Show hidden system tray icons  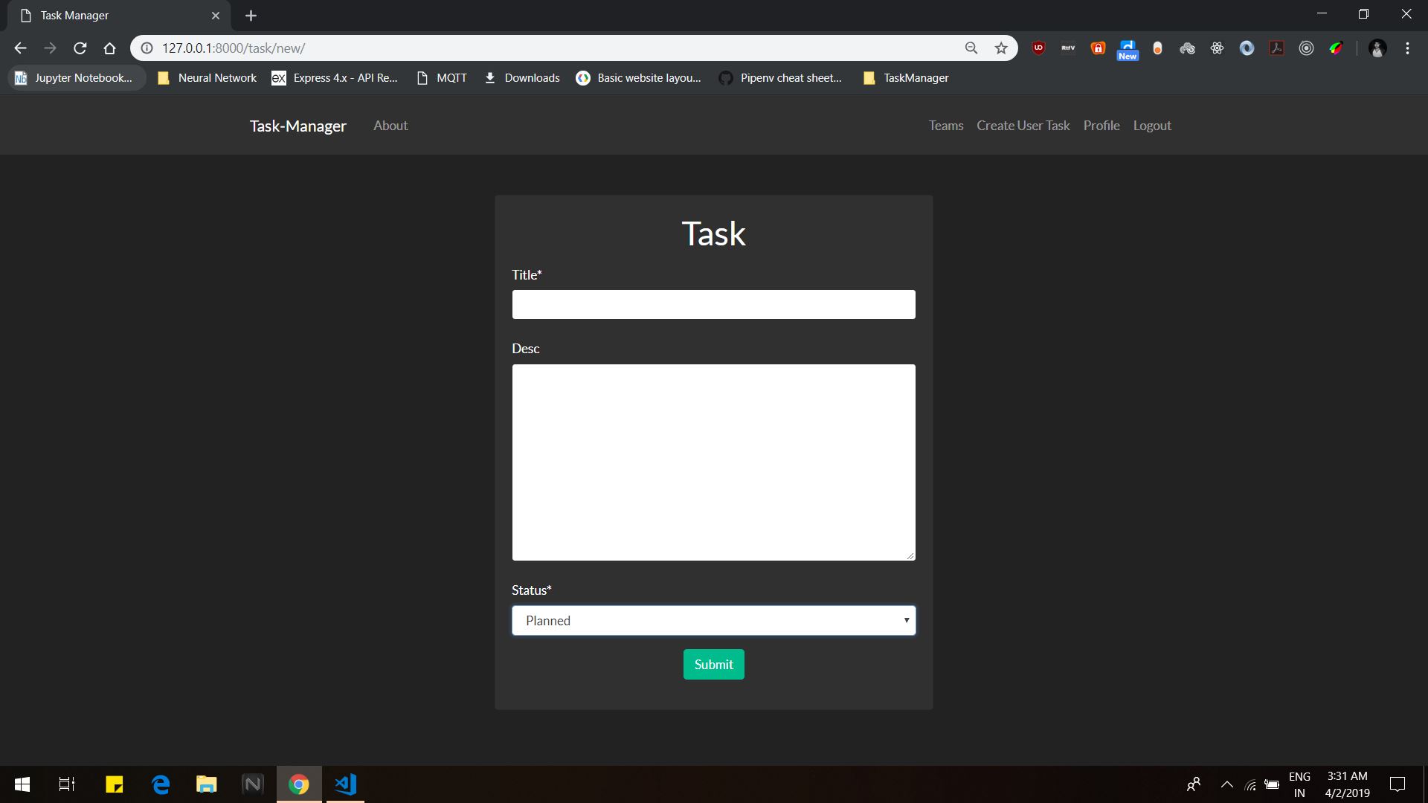[x=1227, y=784]
